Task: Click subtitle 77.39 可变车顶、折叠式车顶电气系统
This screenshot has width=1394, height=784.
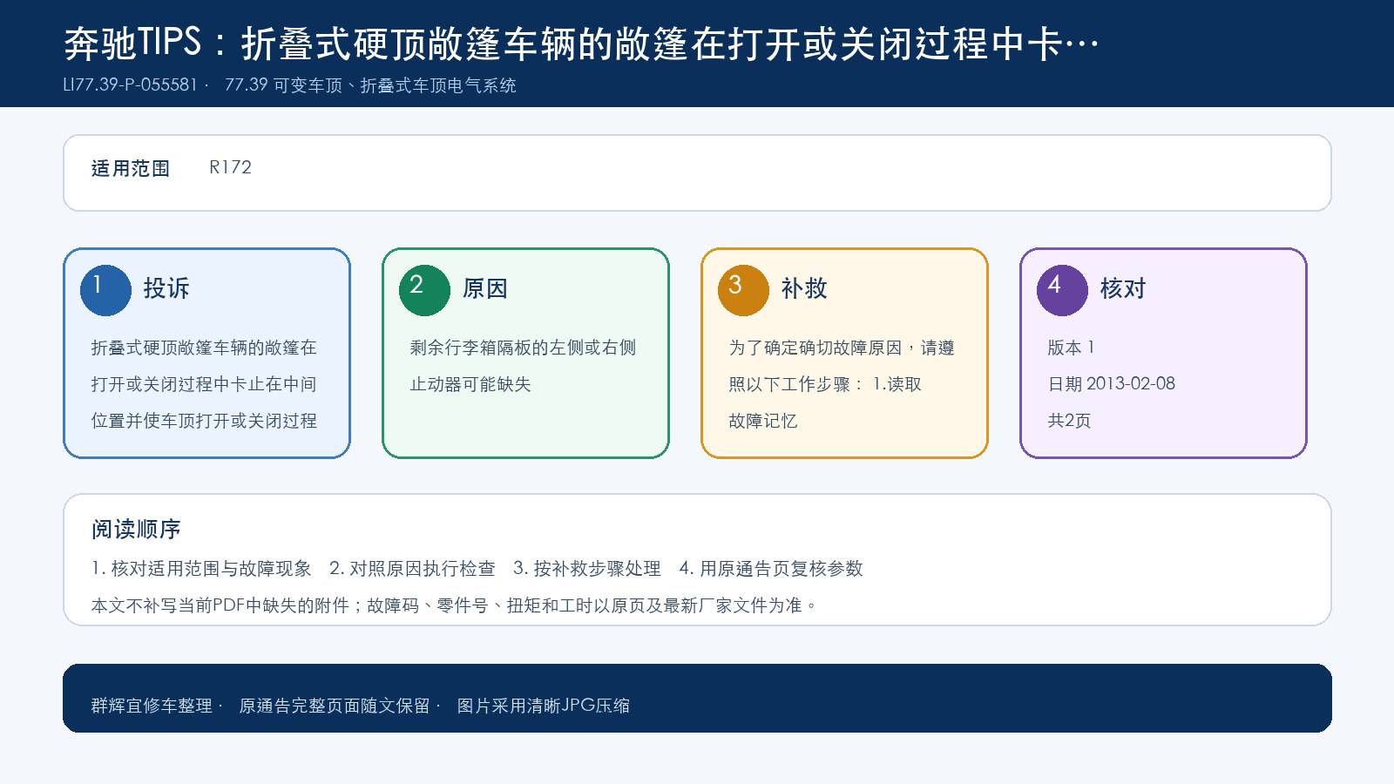Action: [370, 84]
